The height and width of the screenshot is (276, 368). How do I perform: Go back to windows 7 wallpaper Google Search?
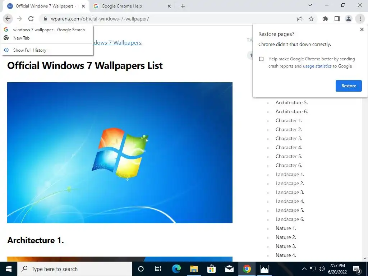46,30
